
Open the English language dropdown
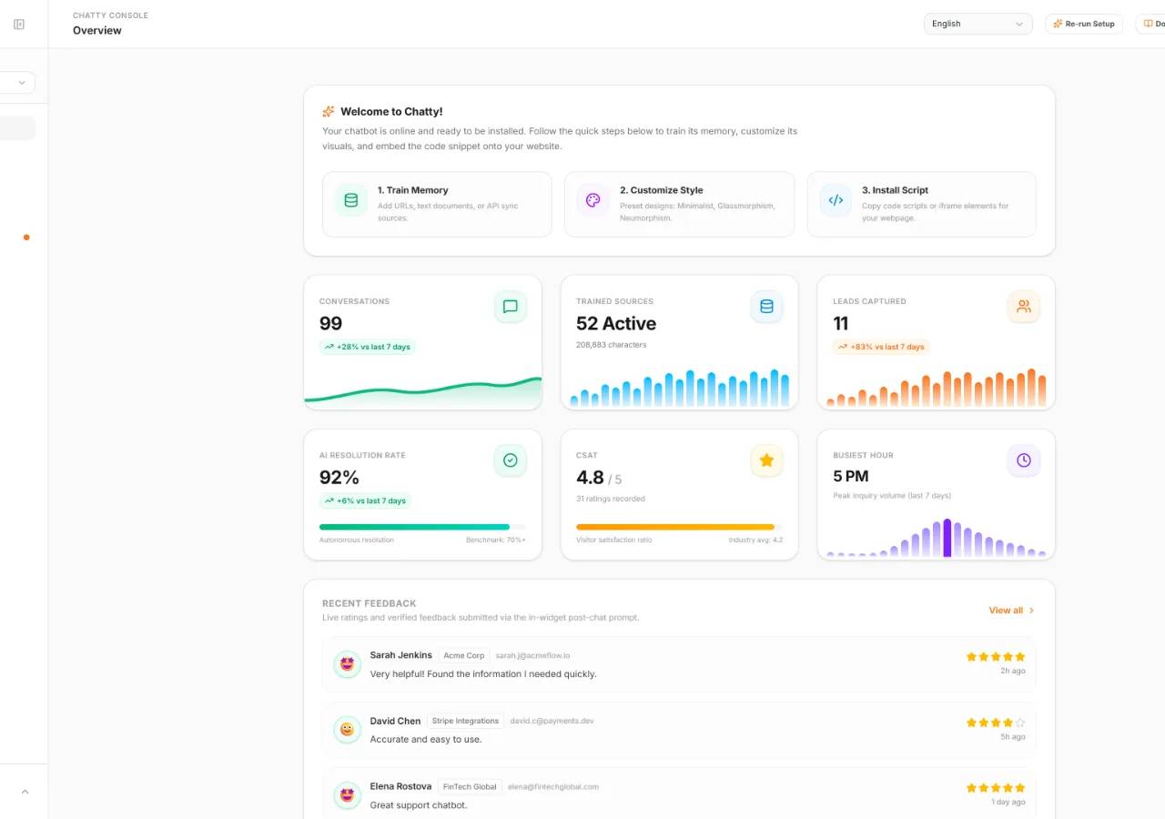[978, 24]
